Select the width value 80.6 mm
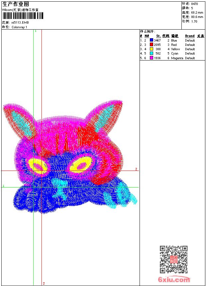Viewport: 206px width, 286px height. coord(197,17)
